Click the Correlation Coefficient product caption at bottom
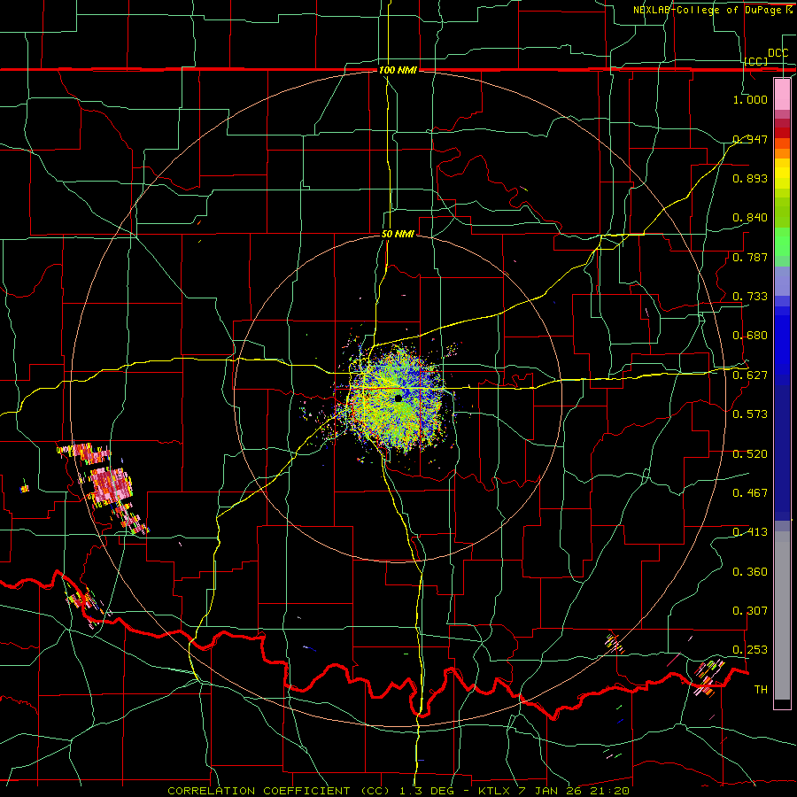 398,791
